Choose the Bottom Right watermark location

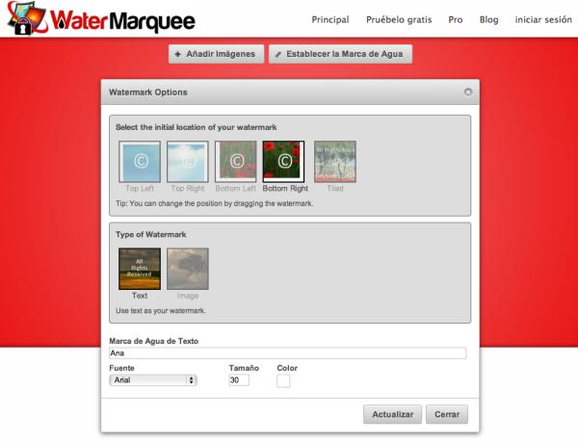click(283, 161)
